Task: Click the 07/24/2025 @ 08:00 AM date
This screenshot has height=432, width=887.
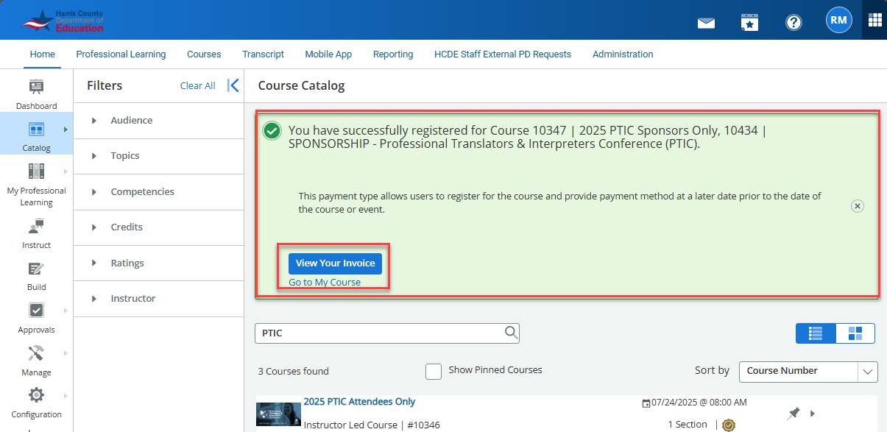Action: (699, 403)
